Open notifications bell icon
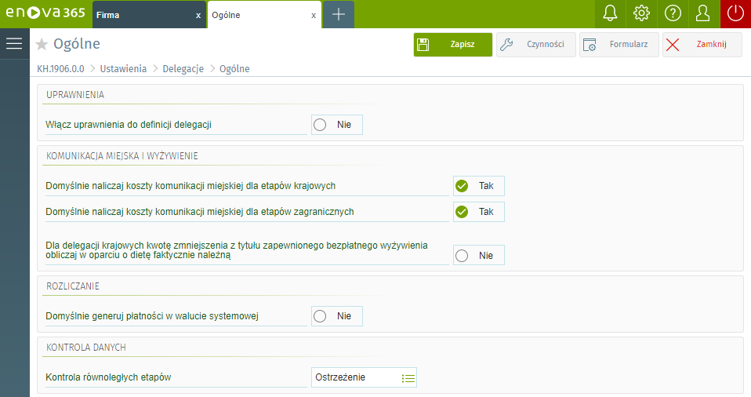The width and height of the screenshot is (751, 397). click(610, 13)
